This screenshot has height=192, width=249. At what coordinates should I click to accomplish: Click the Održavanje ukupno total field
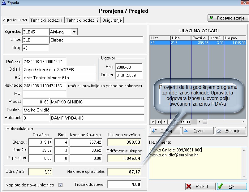(124, 158)
